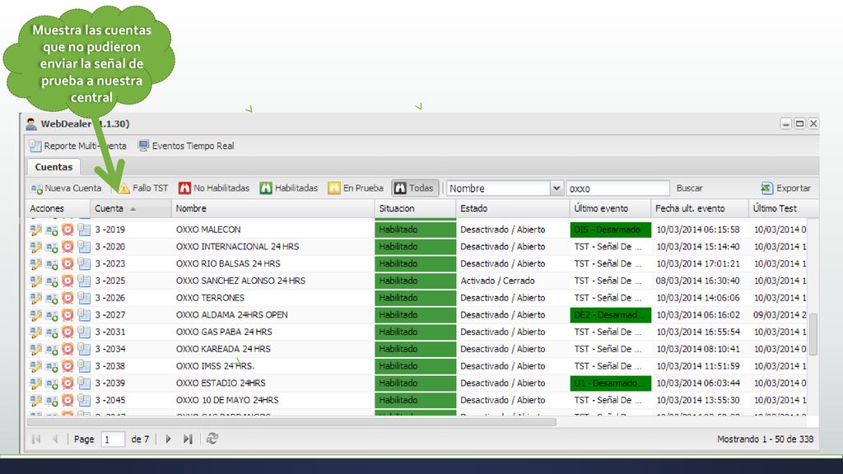
Task: Click the page number input field
Action: point(113,439)
